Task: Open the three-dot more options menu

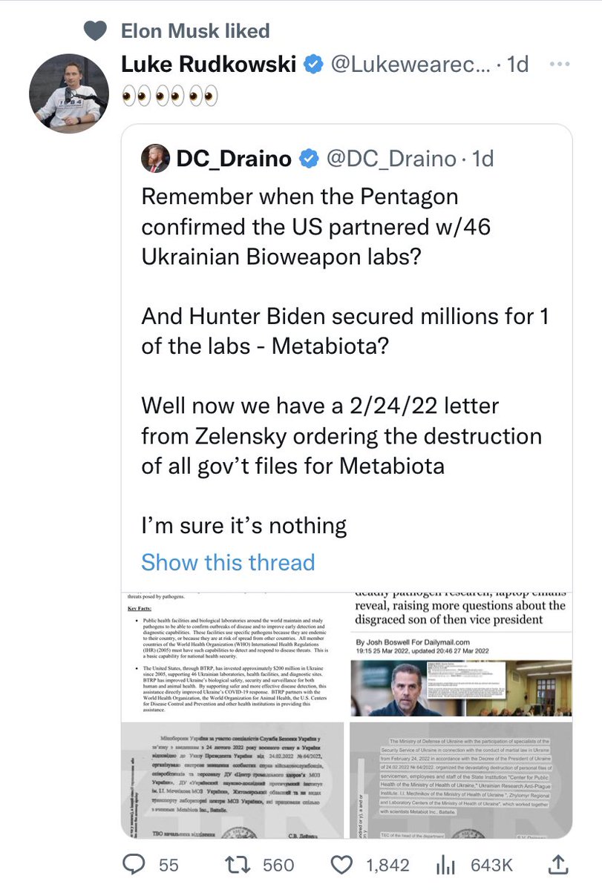Action: coord(558,65)
